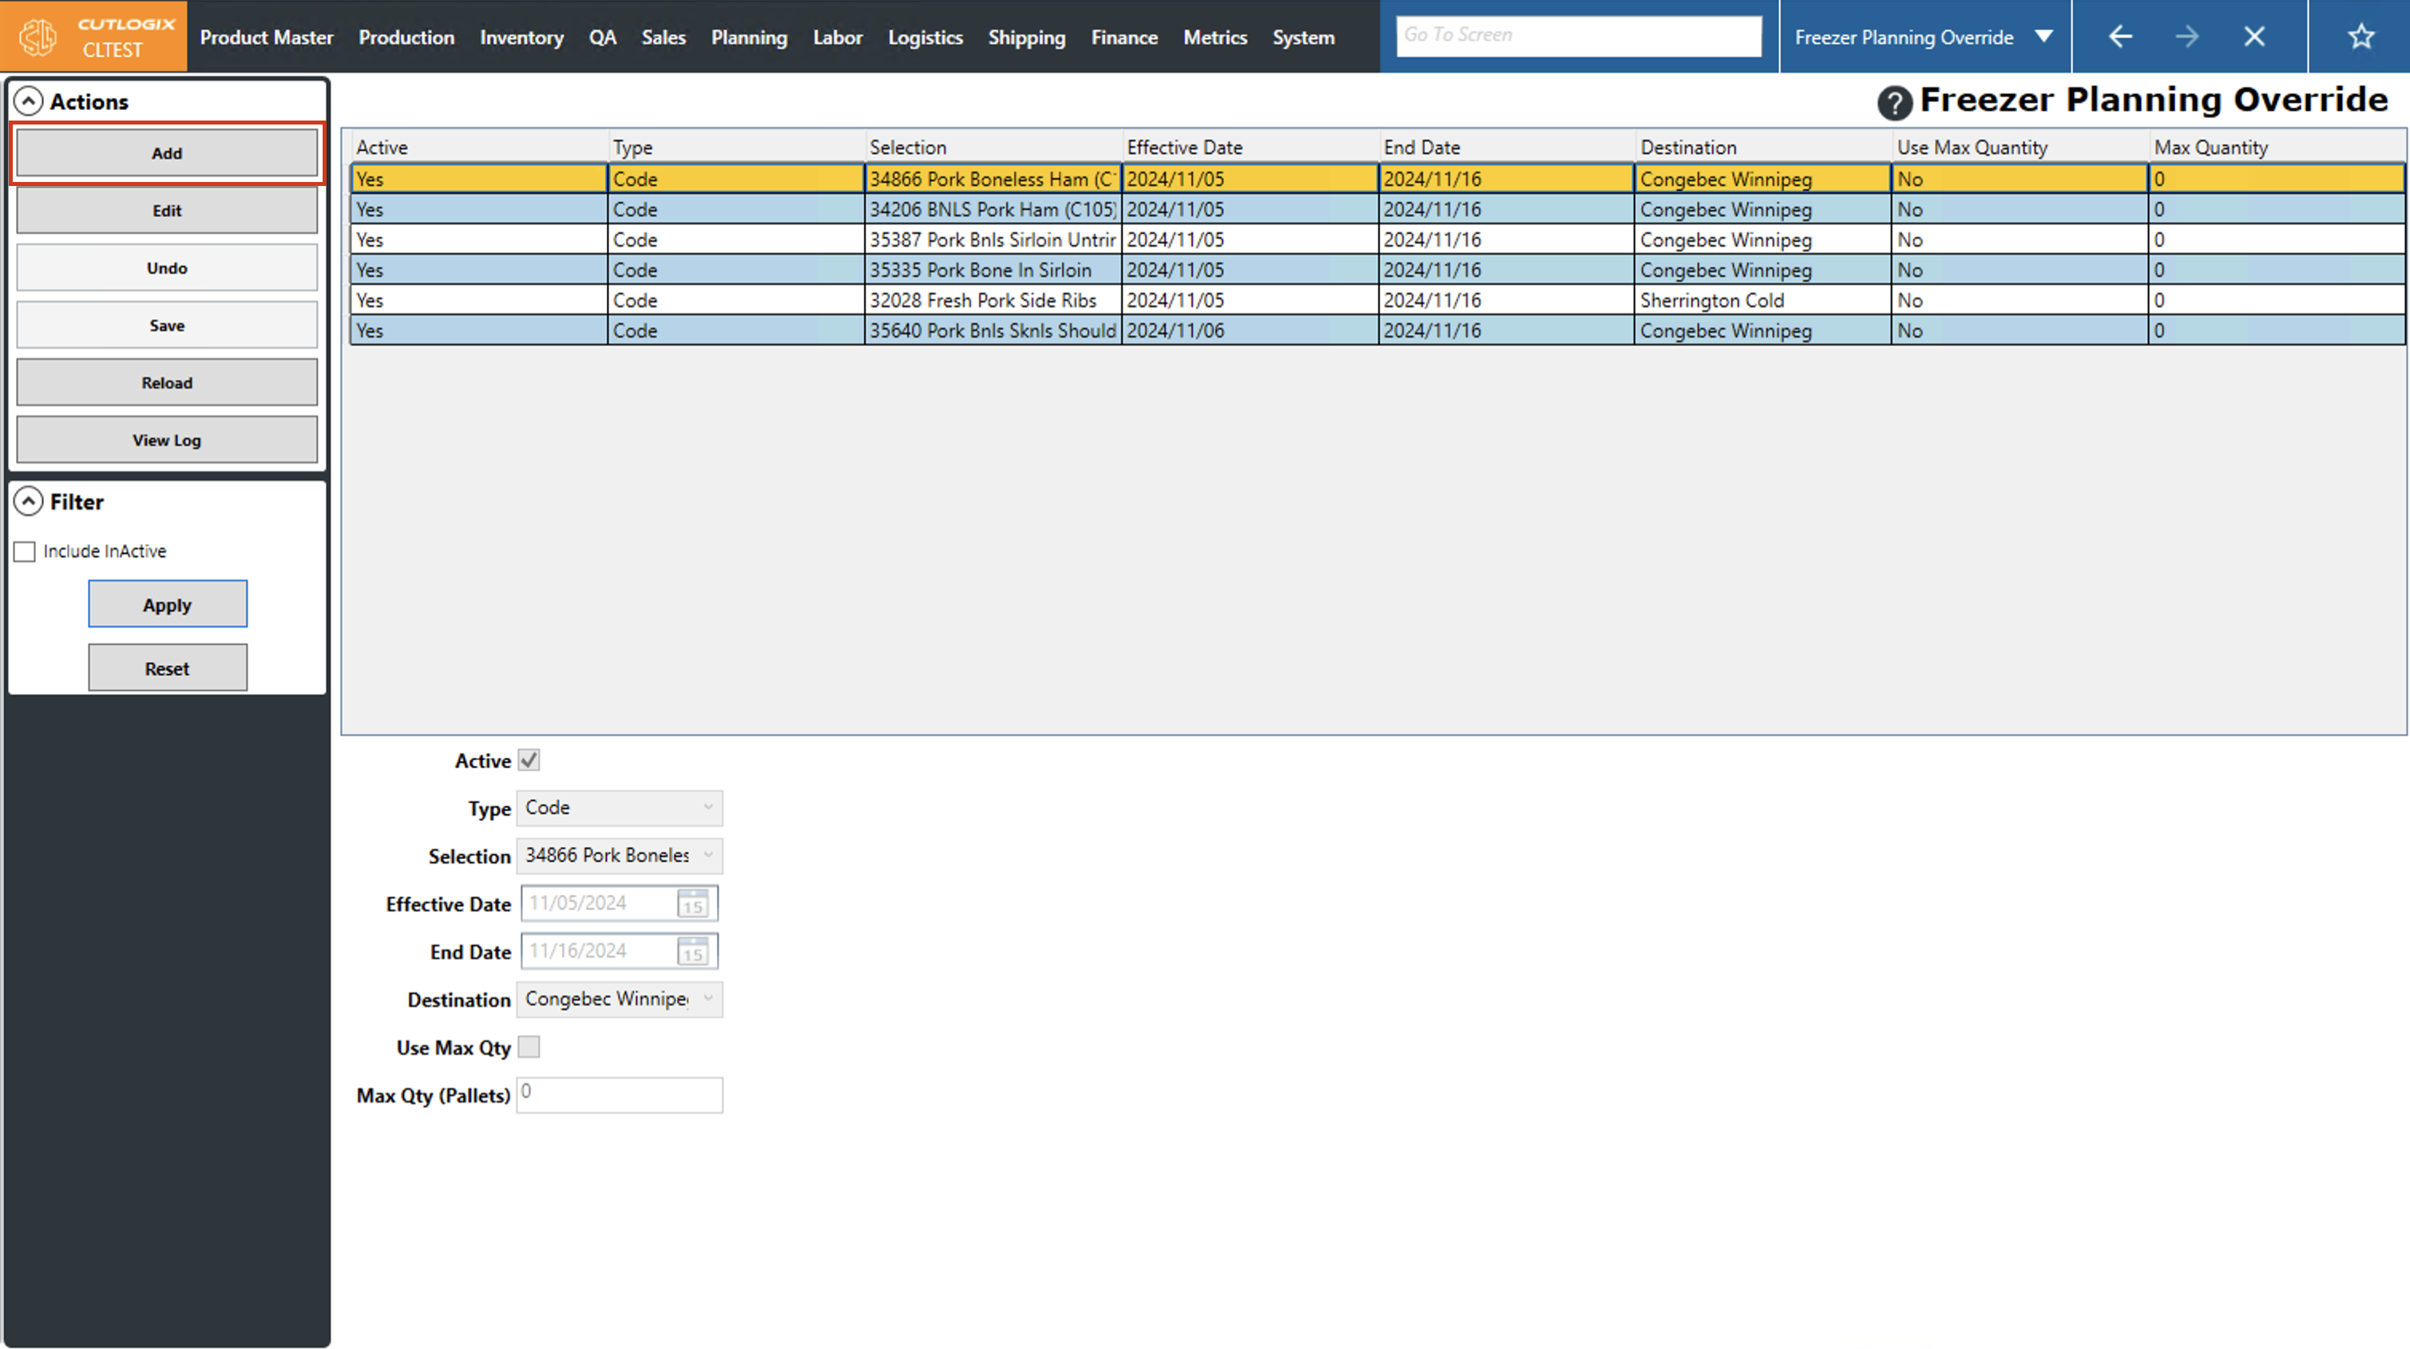The height and width of the screenshot is (1349, 2410).
Task: Go back with the left arrow icon
Action: click(x=2120, y=37)
